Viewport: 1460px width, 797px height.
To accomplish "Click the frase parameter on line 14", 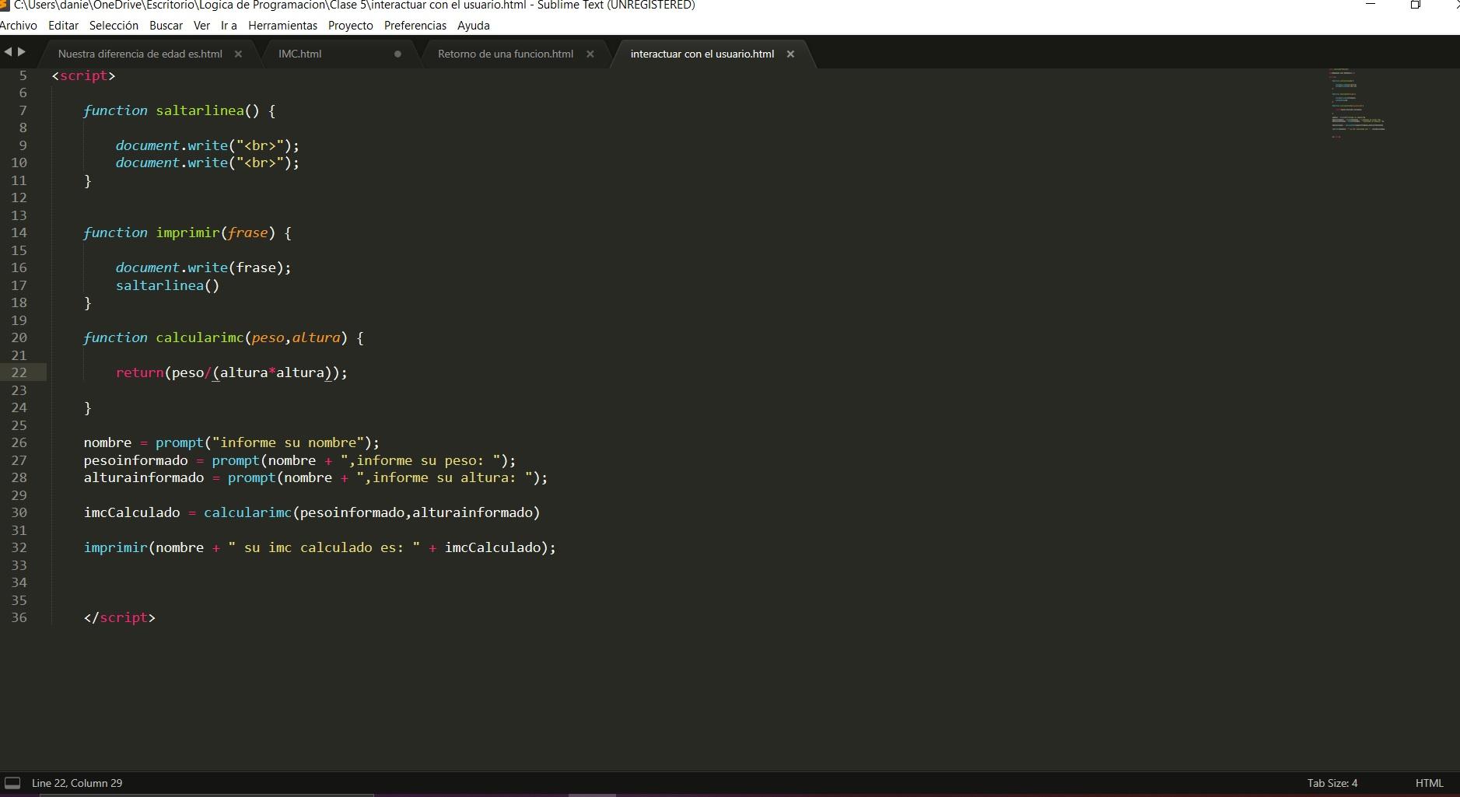I will tap(247, 232).
